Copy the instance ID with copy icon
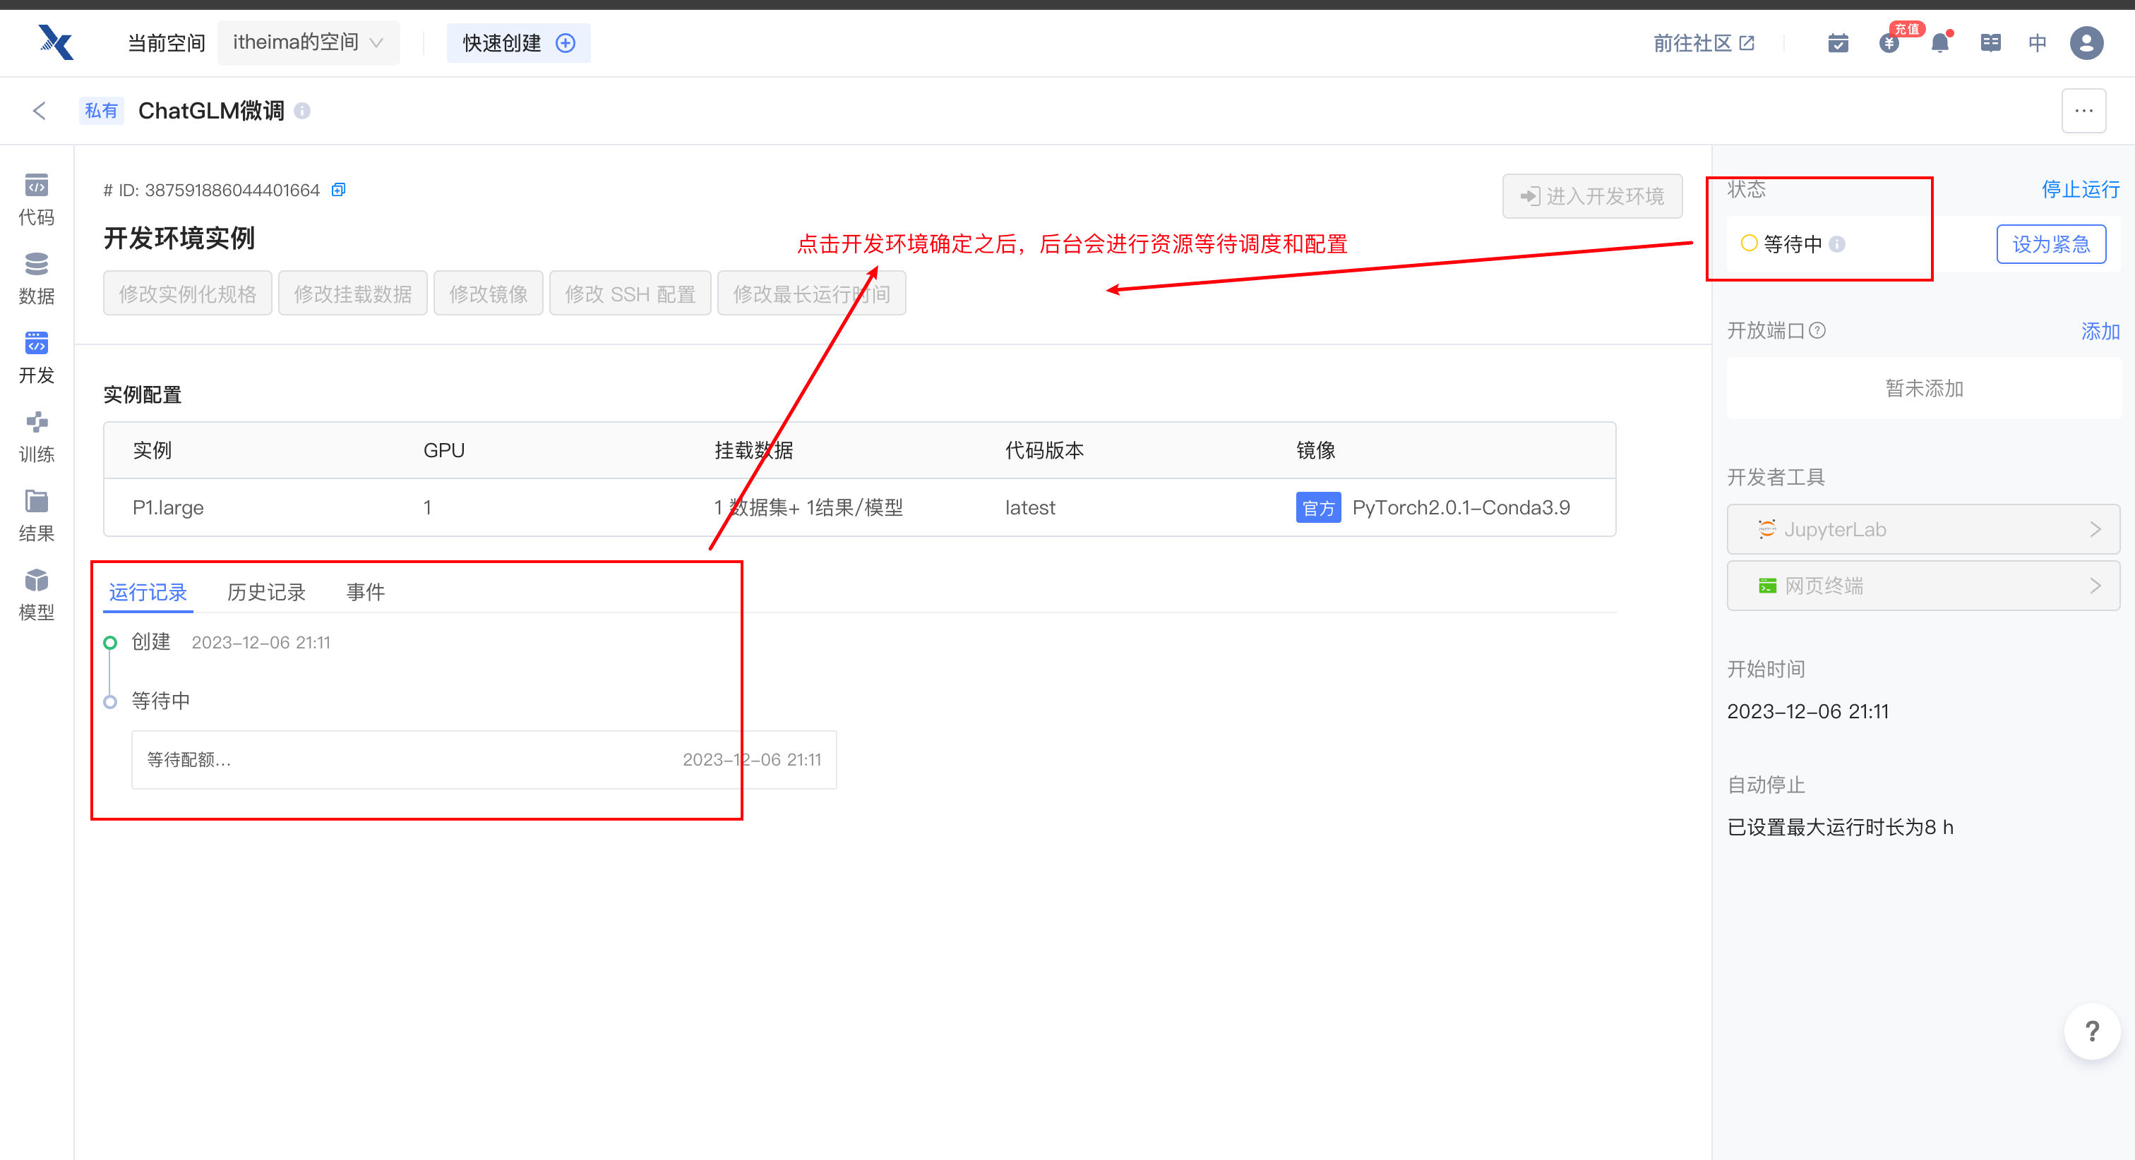The height and width of the screenshot is (1160, 2135). [338, 190]
